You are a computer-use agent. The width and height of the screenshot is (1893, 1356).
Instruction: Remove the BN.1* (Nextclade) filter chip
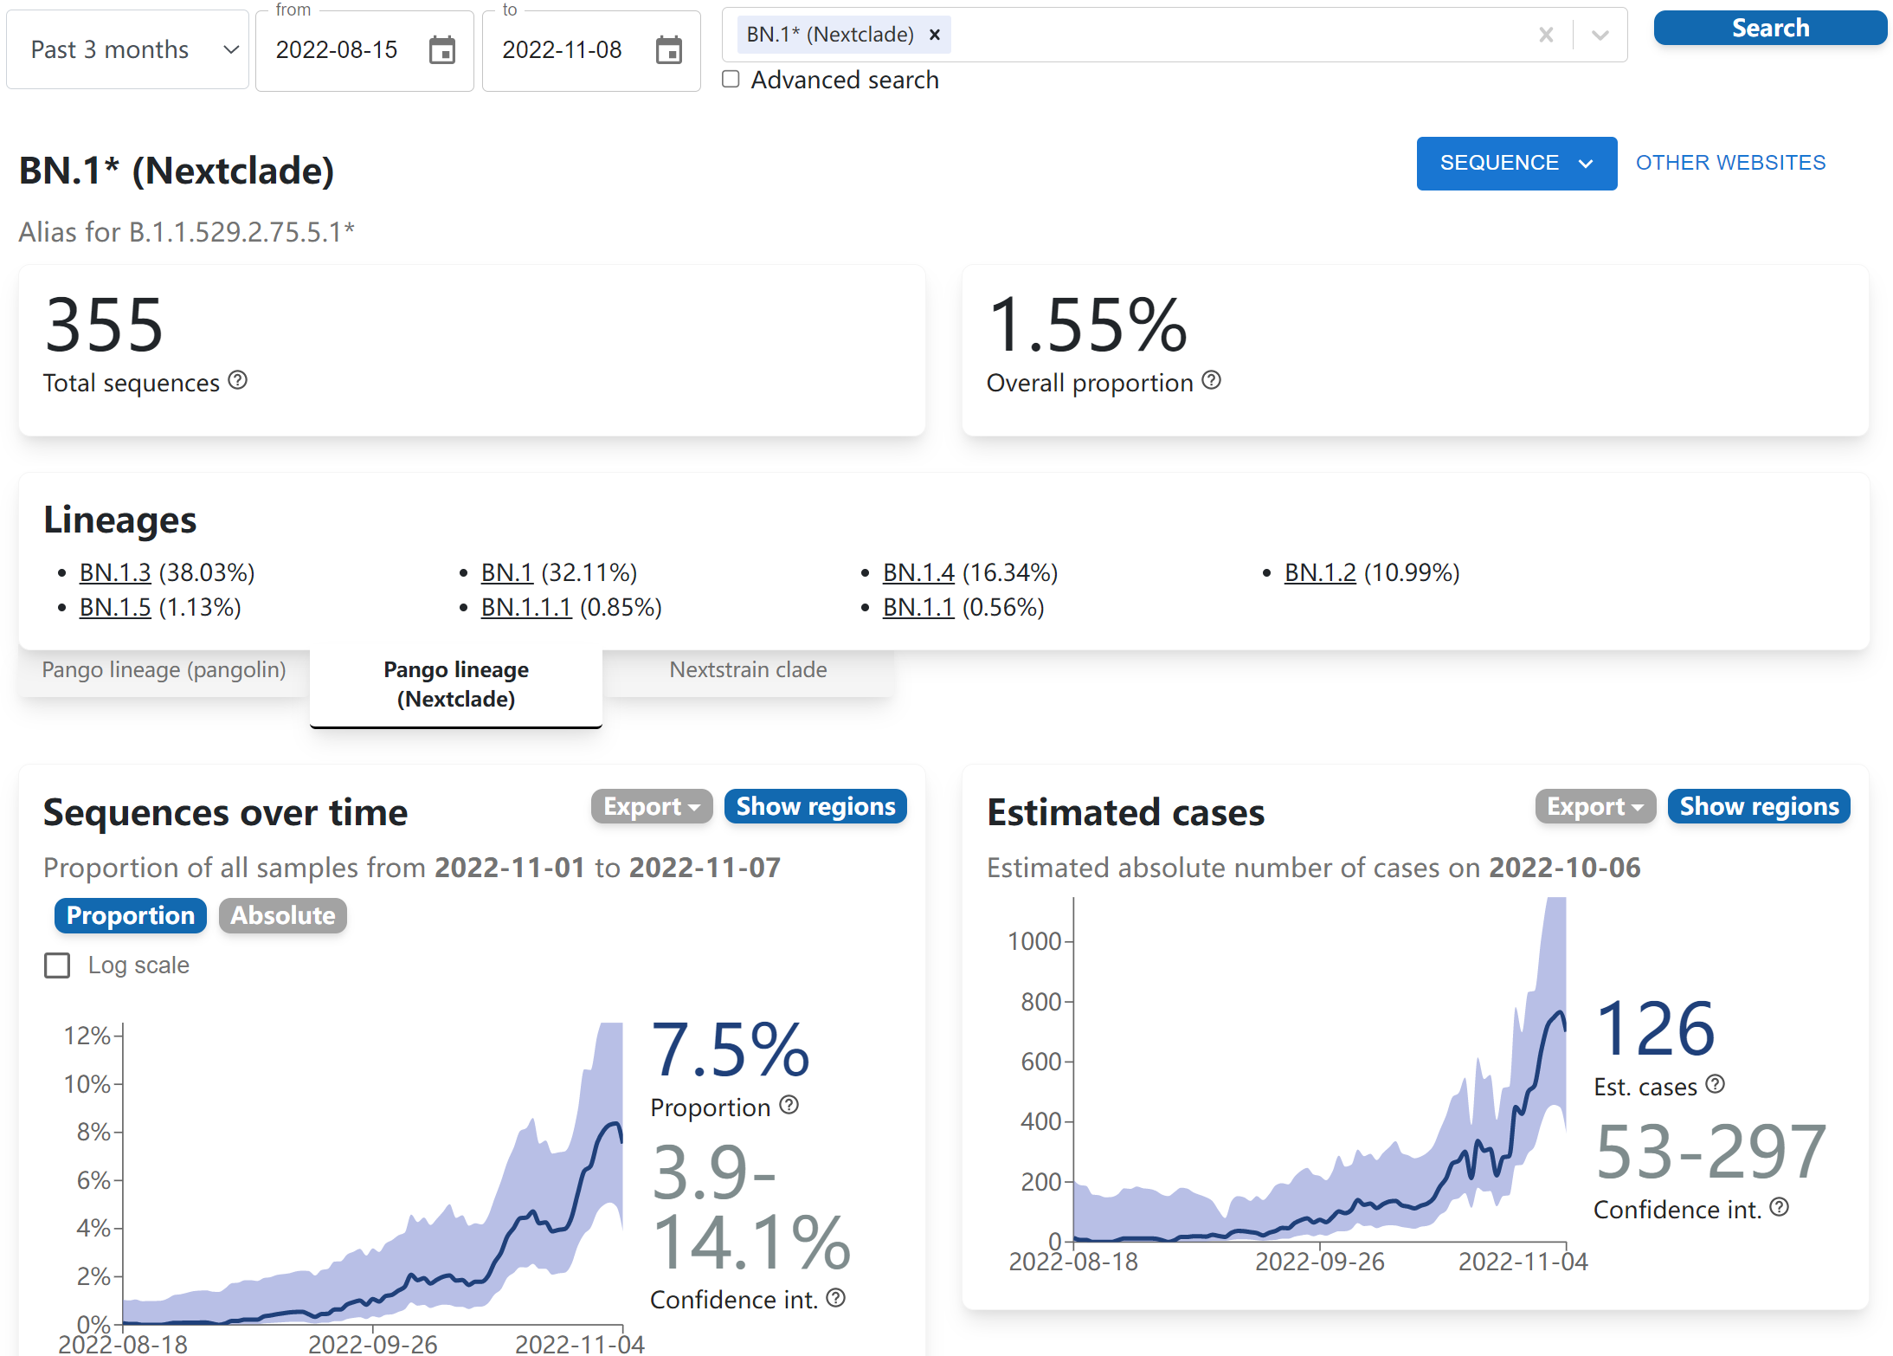935,35
